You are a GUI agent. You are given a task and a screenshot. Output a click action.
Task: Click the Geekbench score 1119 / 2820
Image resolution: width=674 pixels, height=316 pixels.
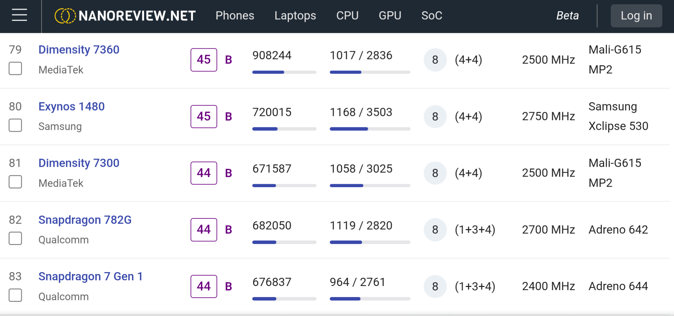(361, 226)
